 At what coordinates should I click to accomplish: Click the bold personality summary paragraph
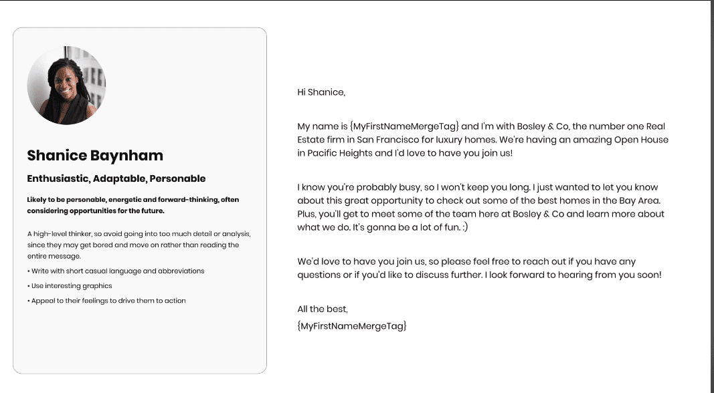(x=133, y=205)
